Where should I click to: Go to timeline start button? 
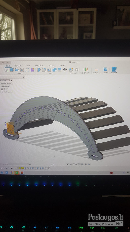click(x=2, y=168)
